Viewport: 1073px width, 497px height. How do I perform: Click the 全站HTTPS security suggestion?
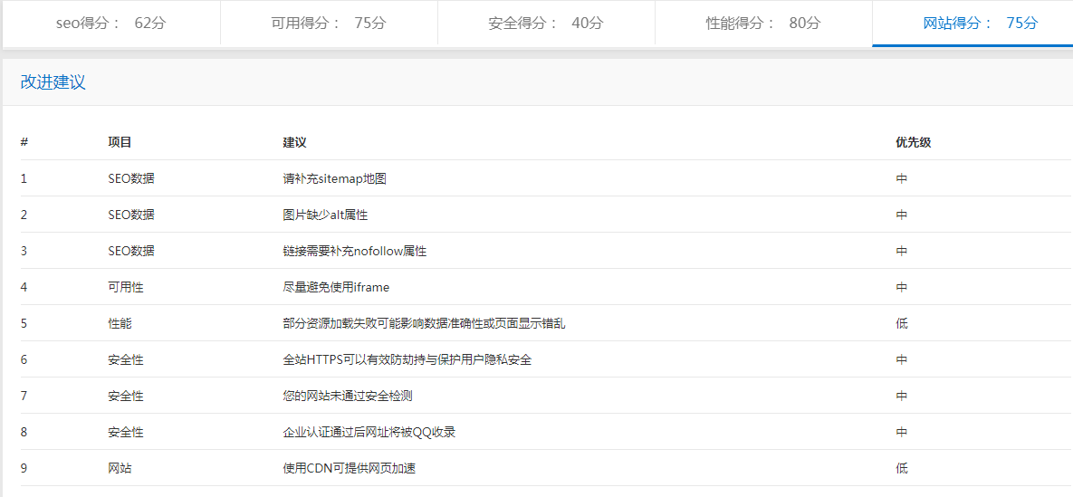click(407, 360)
